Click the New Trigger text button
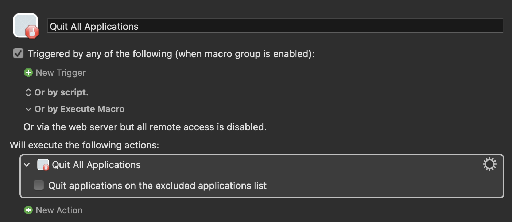512x222 pixels. coord(61,72)
